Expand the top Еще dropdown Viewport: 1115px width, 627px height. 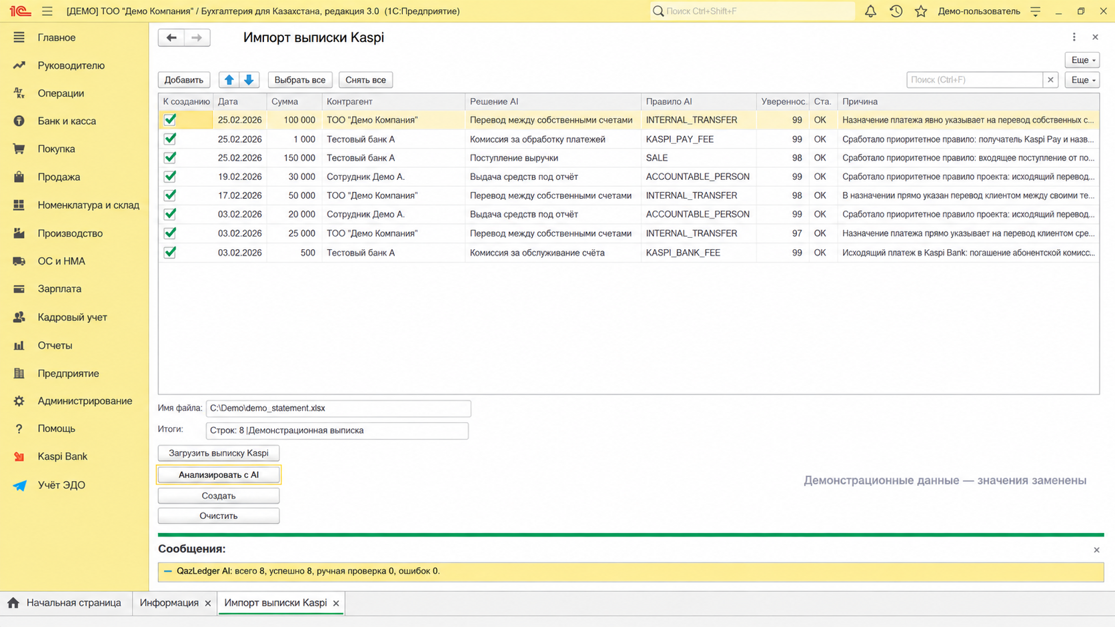[x=1082, y=60]
